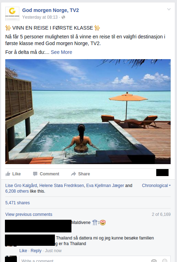The width and height of the screenshot is (177, 262).
Task: Open the post options chevron menu
Action: [169, 10]
